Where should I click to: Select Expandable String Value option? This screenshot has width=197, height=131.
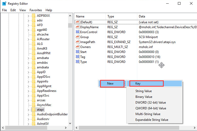point(154,120)
